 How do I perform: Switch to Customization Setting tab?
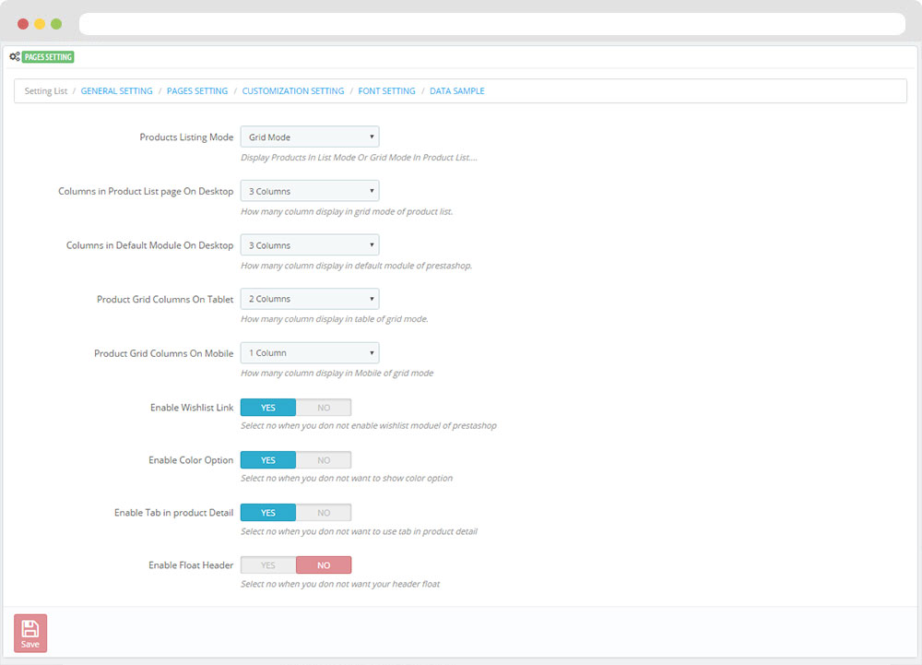tap(293, 91)
